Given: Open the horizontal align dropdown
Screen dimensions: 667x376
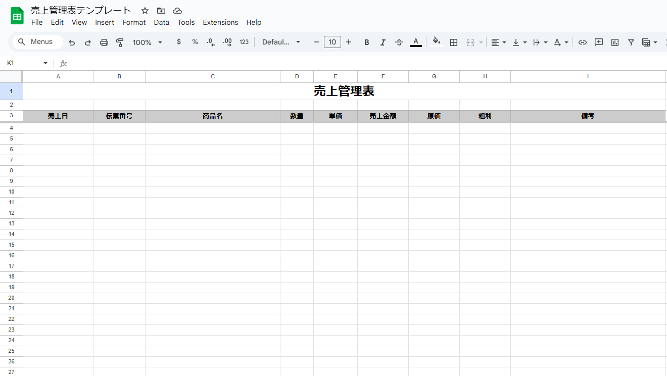Looking at the screenshot, I should [498, 42].
